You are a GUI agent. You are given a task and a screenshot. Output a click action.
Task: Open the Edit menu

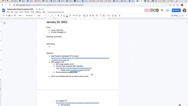(12, 12)
